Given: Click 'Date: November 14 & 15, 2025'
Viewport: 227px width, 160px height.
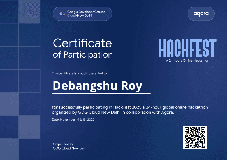Looking at the screenshot, I should 73,120.
